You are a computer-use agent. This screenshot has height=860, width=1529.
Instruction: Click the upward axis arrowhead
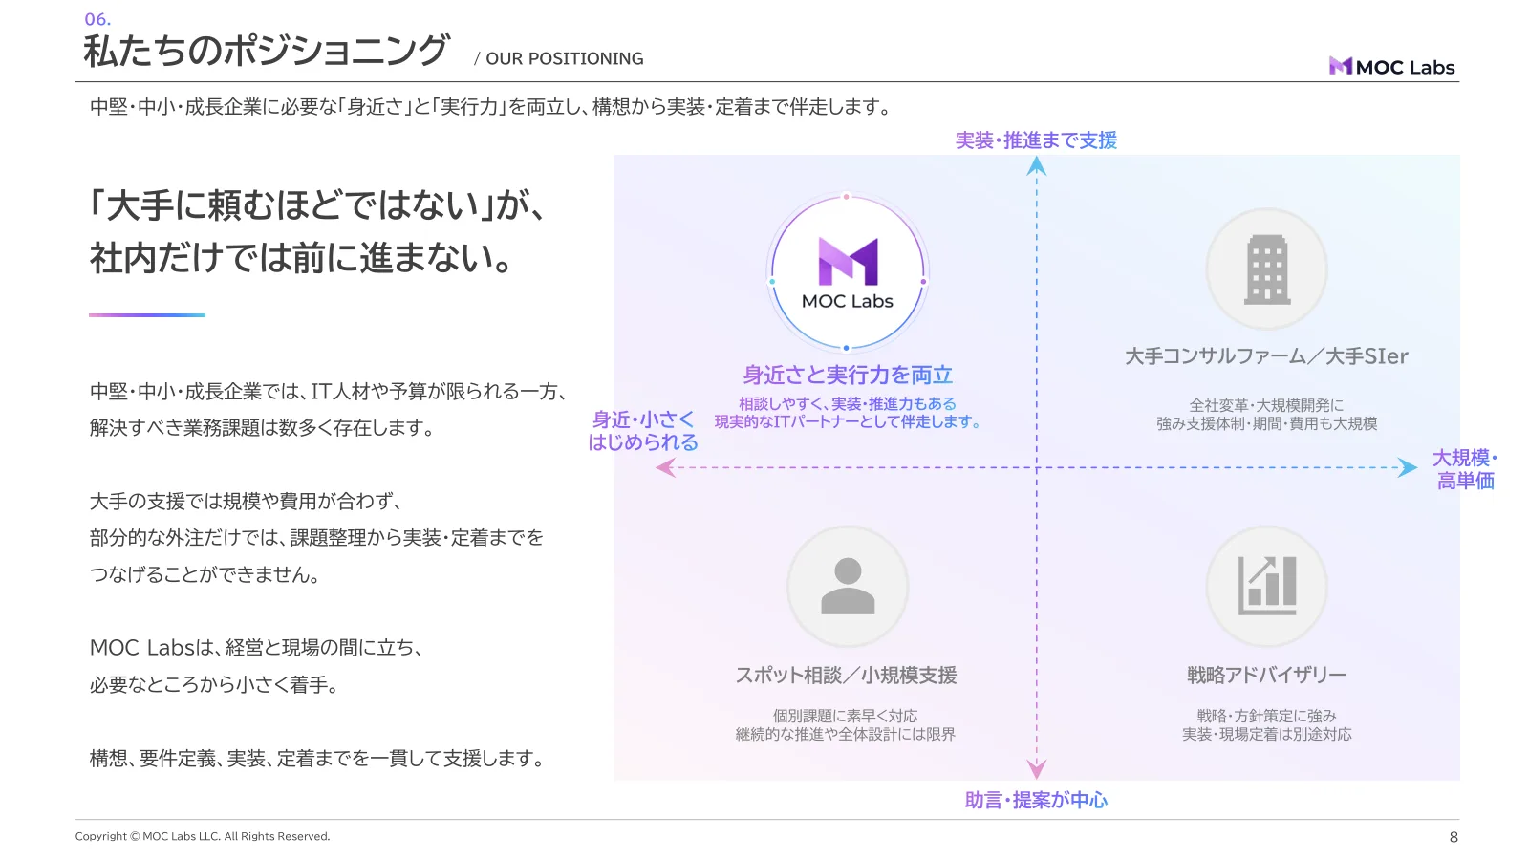(1037, 166)
